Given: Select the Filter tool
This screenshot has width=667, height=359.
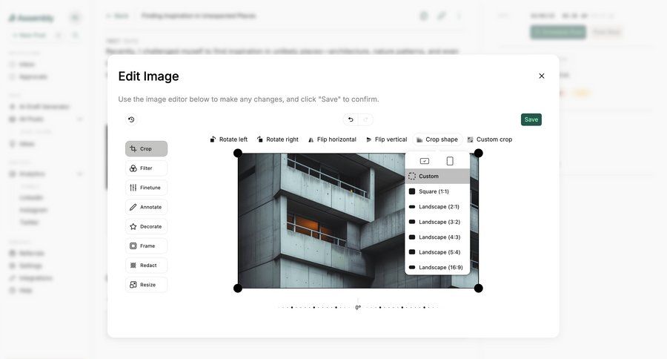Looking at the screenshot, I should pyautogui.click(x=146, y=168).
